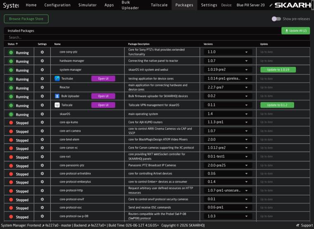This screenshot has width=314, height=229.
Task: Open settings gear for core-panasonic-ptz
Action: tap(42, 165)
